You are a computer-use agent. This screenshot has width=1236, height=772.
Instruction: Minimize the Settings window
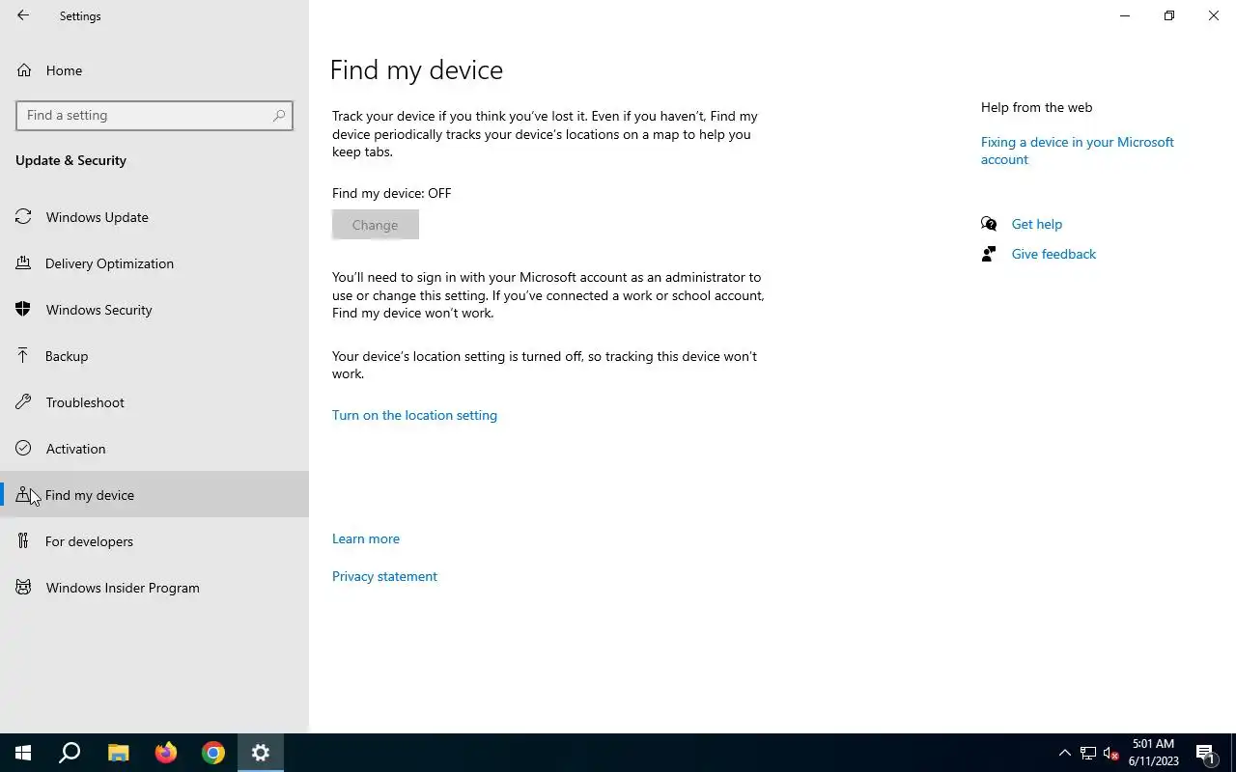click(1125, 15)
